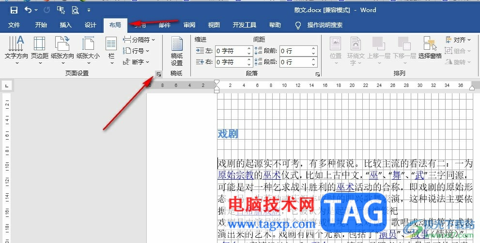480x243 pixels.
Task: Click the tab selector at ruler corner
Action: [7, 86]
